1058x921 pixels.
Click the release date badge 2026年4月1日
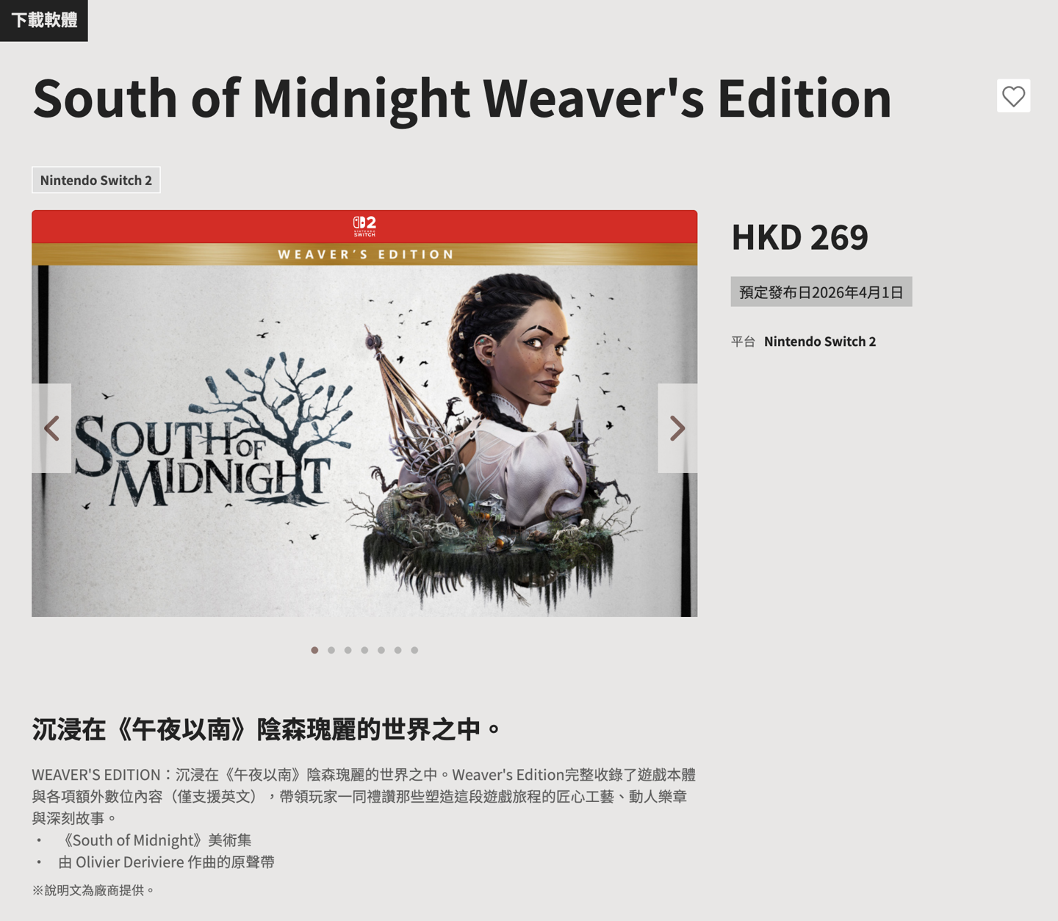tap(821, 292)
